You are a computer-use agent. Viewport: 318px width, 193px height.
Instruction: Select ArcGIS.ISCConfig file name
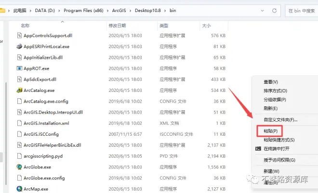(41, 134)
